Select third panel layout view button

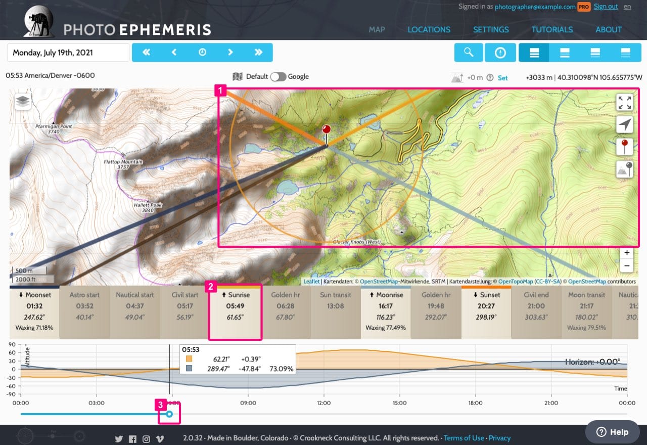(x=595, y=52)
